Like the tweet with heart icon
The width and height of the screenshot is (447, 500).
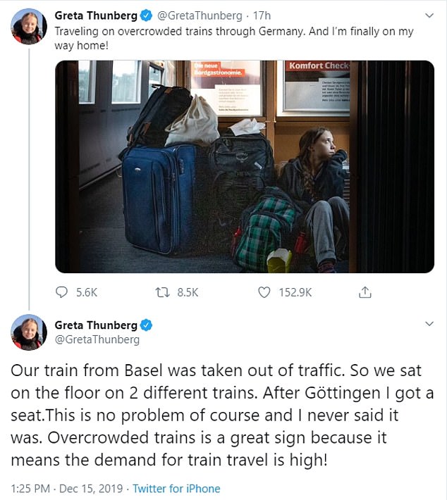click(x=264, y=292)
